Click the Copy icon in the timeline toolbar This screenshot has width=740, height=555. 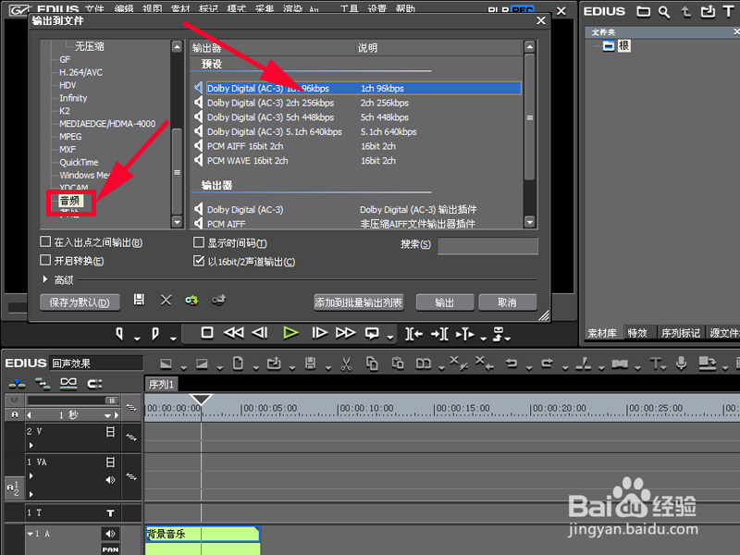pyautogui.click(x=370, y=364)
